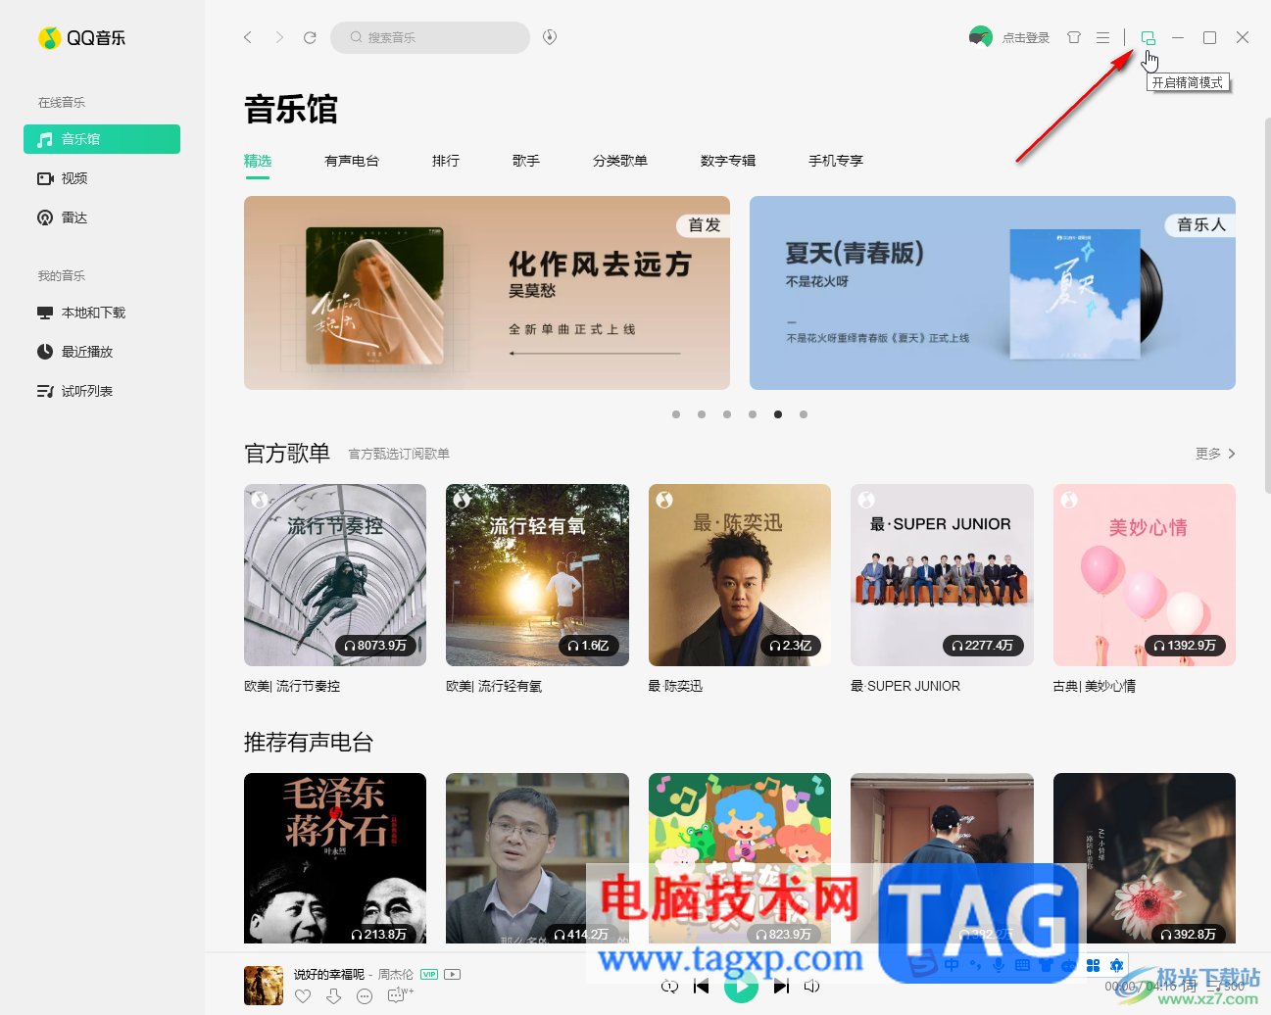Screen dimensions: 1271x1015
Task: Skip to the next track
Action: point(781,987)
